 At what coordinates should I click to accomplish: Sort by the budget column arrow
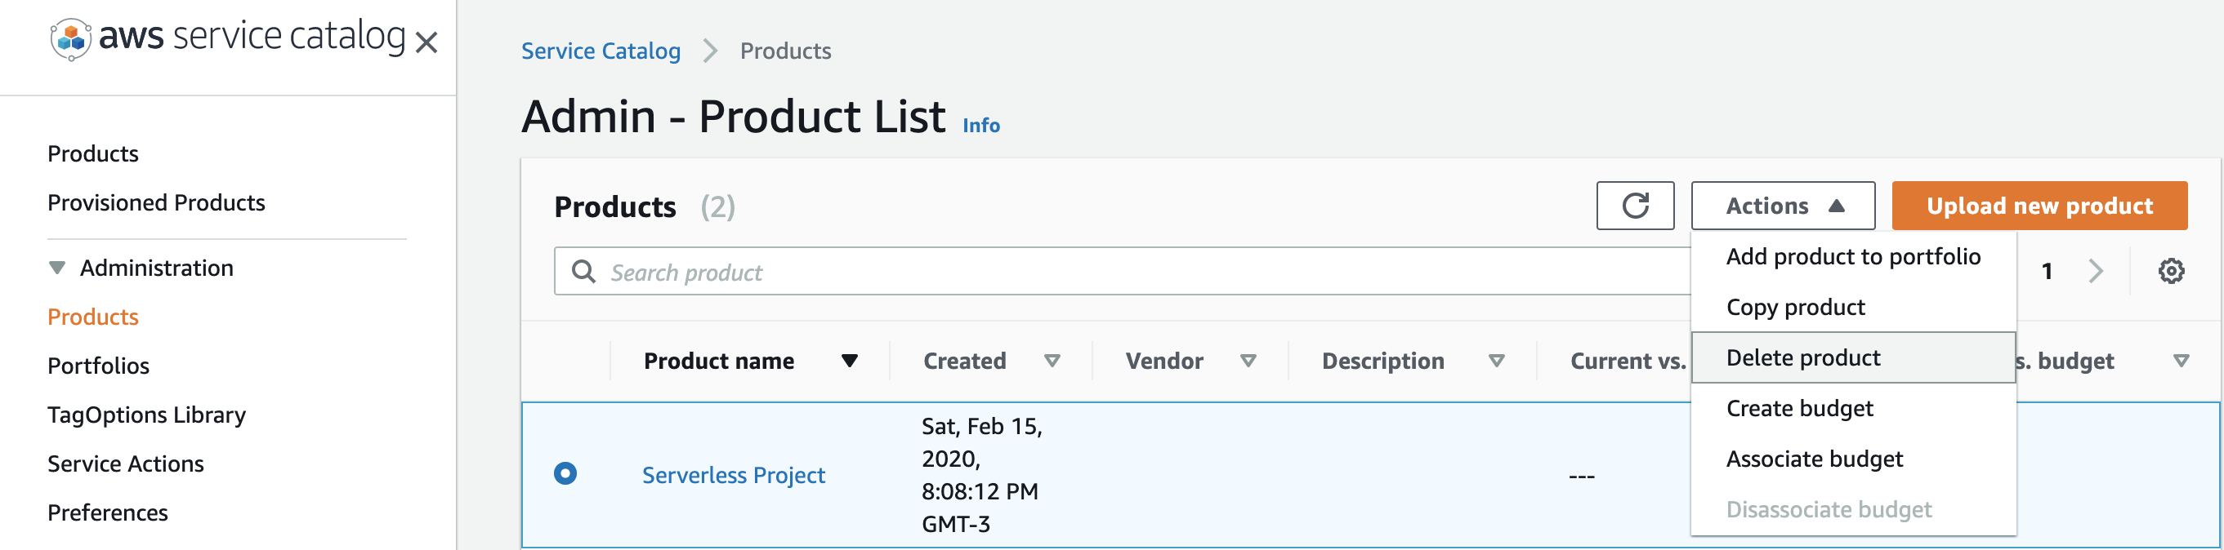2181,361
